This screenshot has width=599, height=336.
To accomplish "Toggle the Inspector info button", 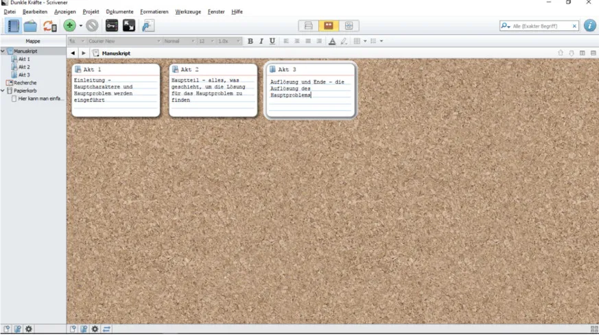I will click(589, 25).
